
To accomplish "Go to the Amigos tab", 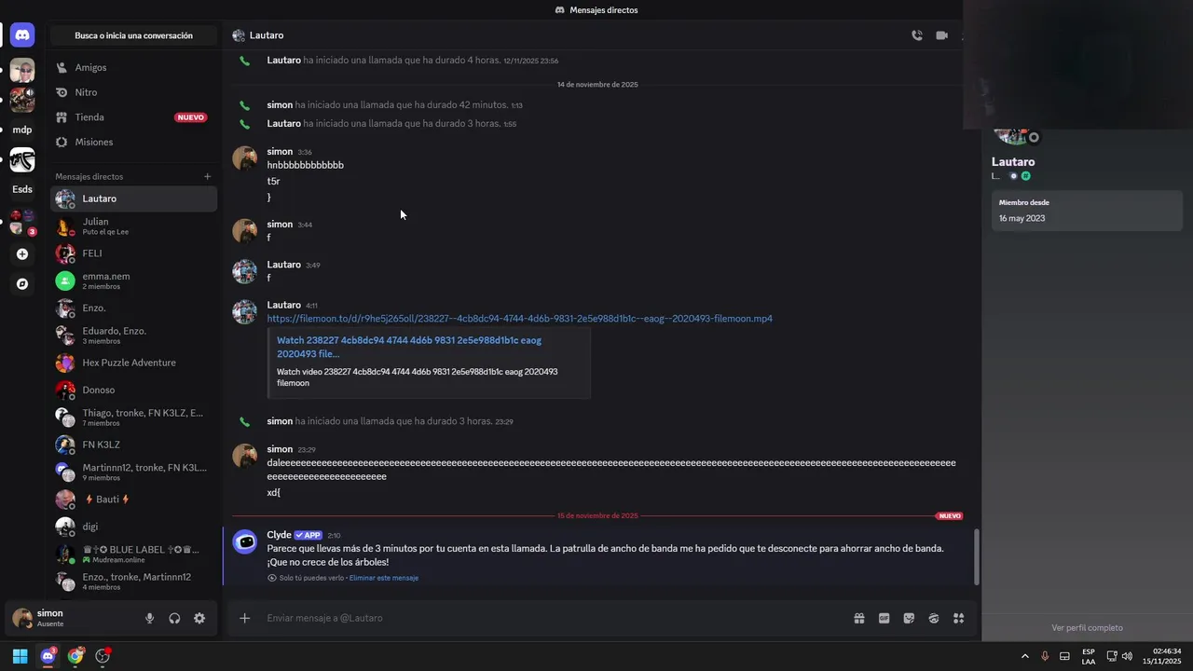I will click(x=91, y=68).
